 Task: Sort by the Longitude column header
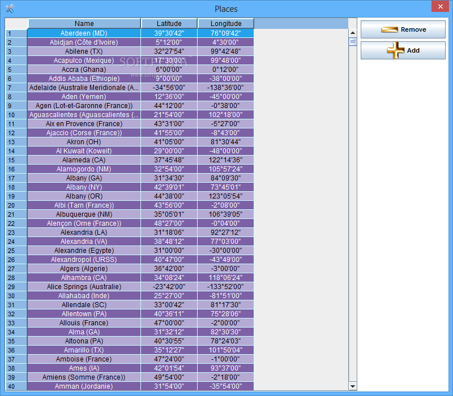coord(225,23)
